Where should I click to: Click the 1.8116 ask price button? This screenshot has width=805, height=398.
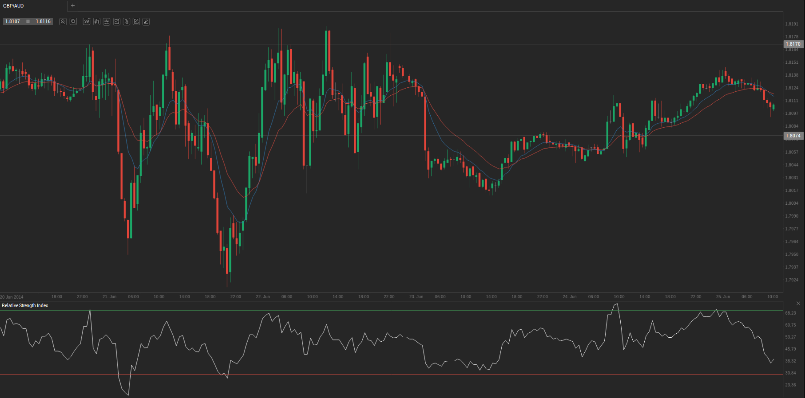[43, 21]
